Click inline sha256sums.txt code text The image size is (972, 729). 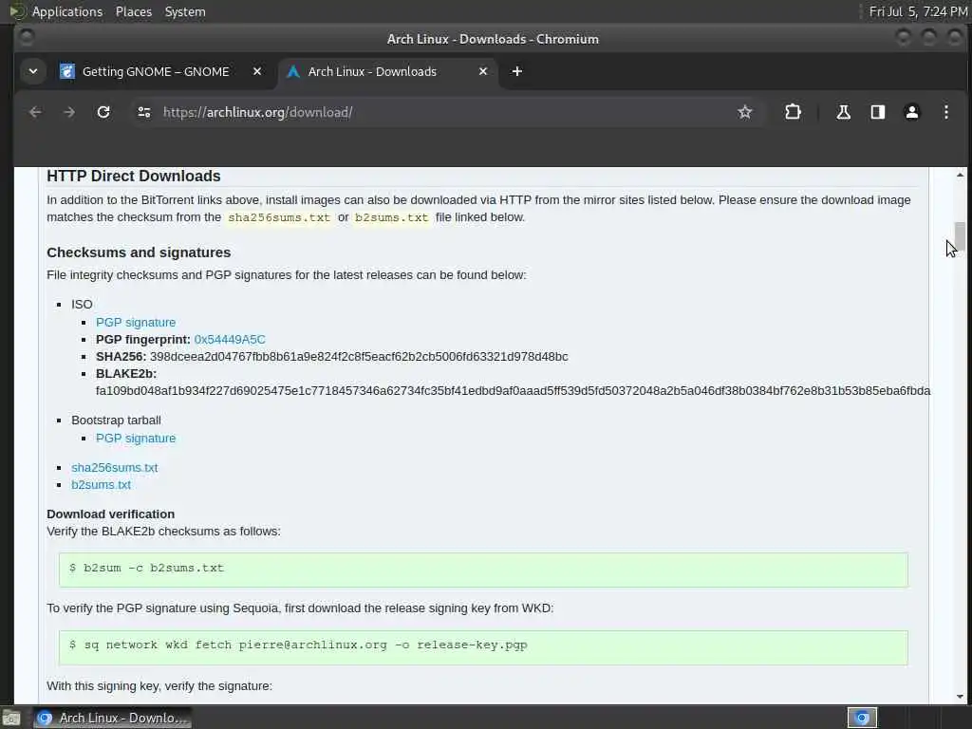tap(278, 217)
